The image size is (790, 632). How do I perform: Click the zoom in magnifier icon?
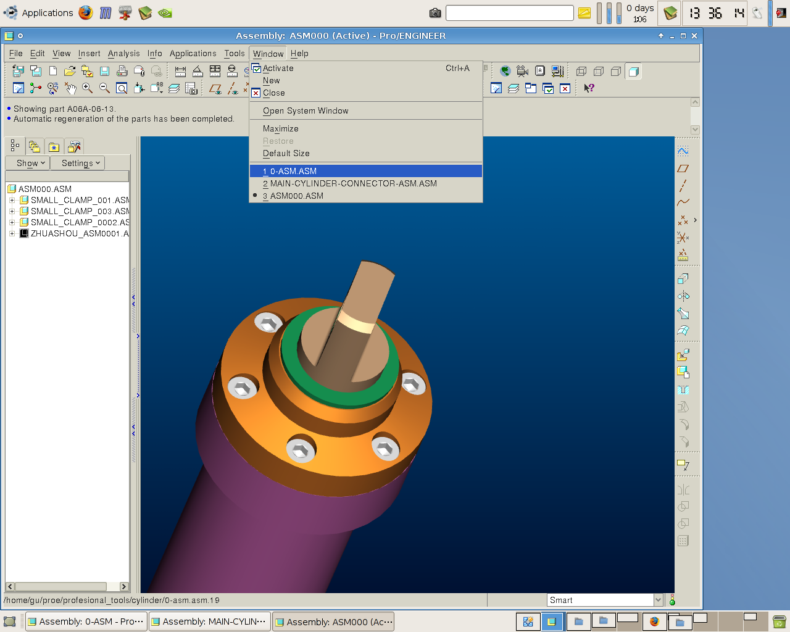click(88, 88)
